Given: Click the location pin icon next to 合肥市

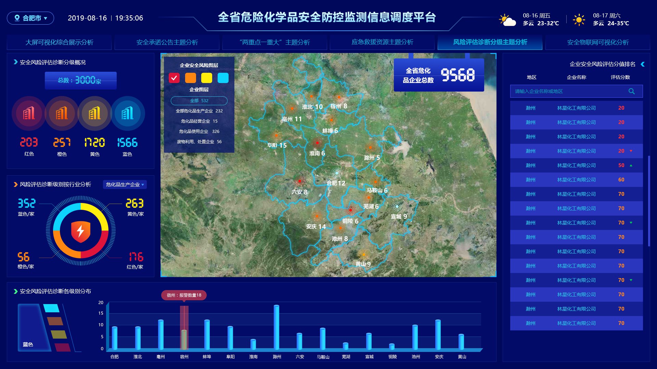Looking at the screenshot, I should pyautogui.click(x=17, y=18).
